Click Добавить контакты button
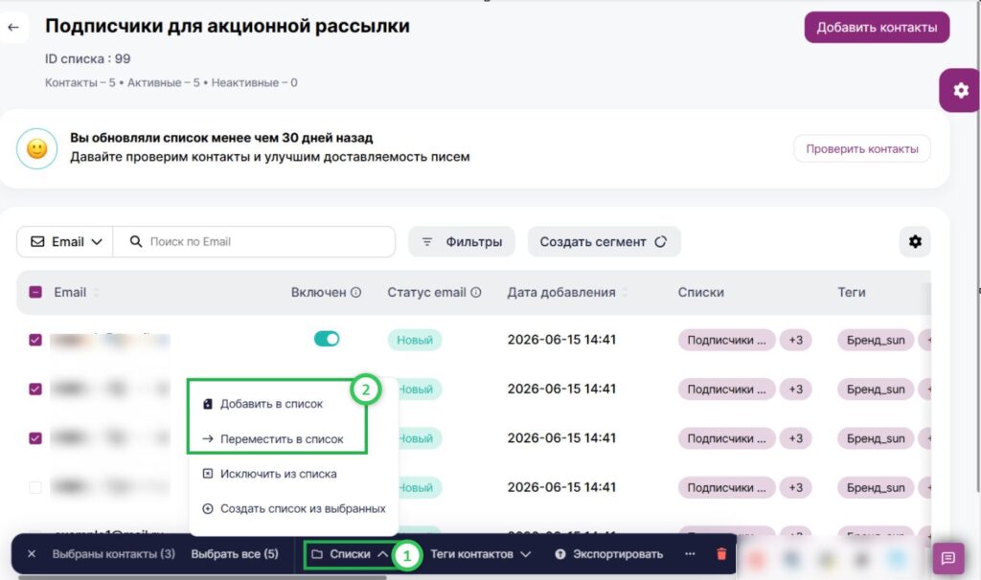Viewport: 981px width, 580px height. [x=877, y=28]
